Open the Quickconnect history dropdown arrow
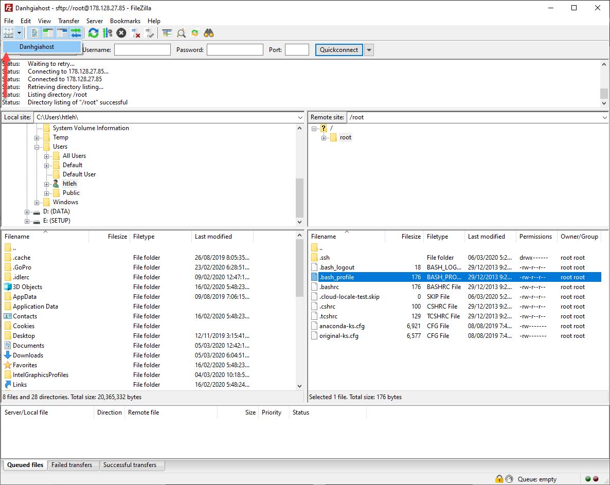The width and height of the screenshot is (610, 485). 369,50
